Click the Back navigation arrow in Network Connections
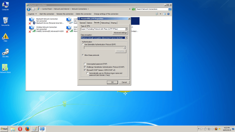Viewport: 235px width, 132px height. pyautogui.click(x=29, y=9)
